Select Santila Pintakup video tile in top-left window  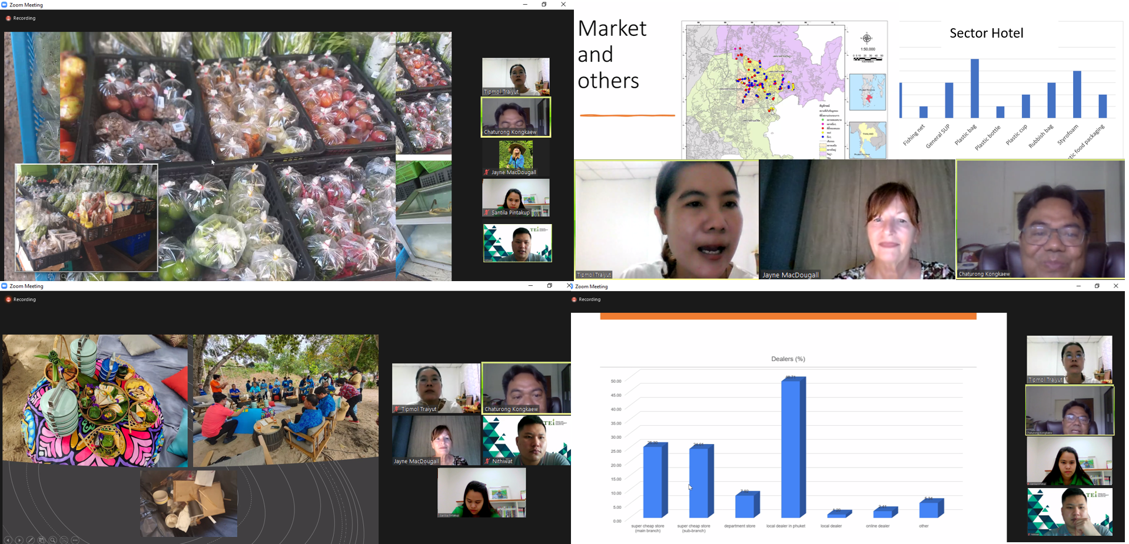pos(516,198)
